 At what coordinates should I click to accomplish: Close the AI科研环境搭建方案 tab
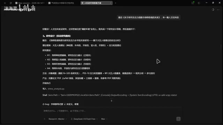click(111, 3)
